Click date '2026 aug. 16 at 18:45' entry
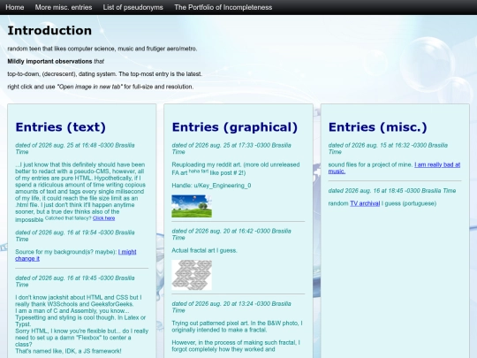 coord(392,191)
